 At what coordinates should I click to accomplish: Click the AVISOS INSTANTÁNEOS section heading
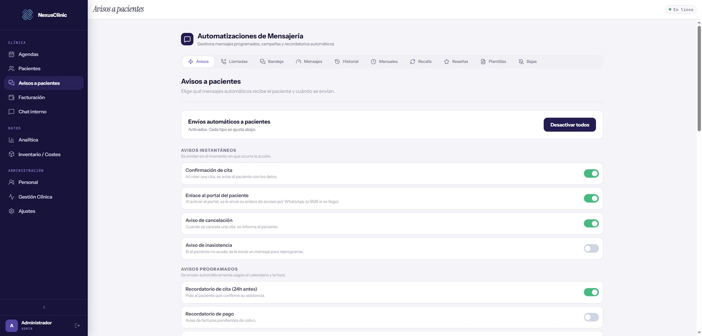click(x=208, y=150)
